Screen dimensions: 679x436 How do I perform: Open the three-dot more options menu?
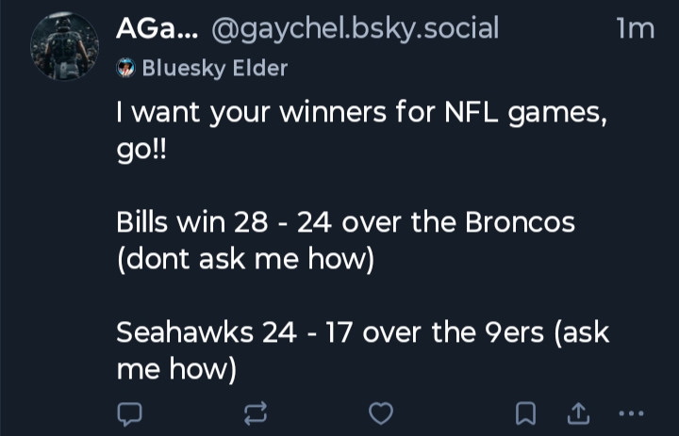pyautogui.click(x=631, y=412)
